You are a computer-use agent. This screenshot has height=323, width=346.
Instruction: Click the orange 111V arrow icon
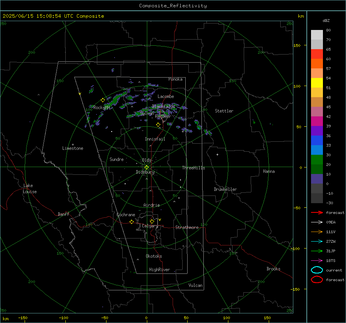point(317,232)
